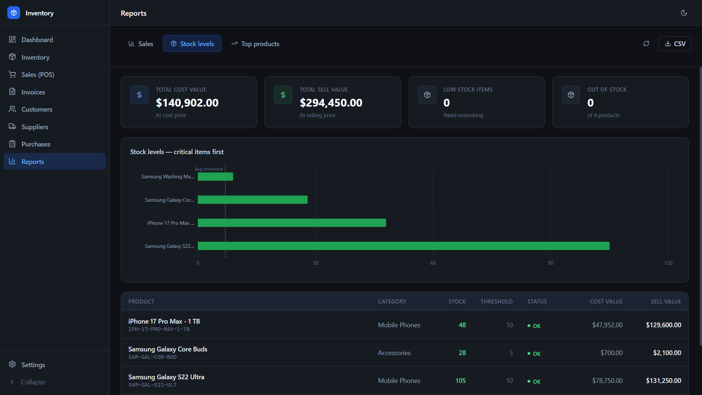
Task: Click the COST VALUE column header
Action: [x=606, y=302]
